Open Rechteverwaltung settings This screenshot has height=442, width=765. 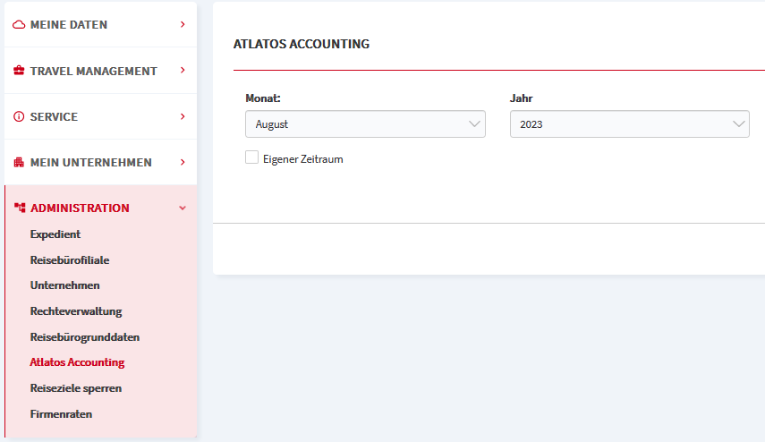click(x=76, y=311)
